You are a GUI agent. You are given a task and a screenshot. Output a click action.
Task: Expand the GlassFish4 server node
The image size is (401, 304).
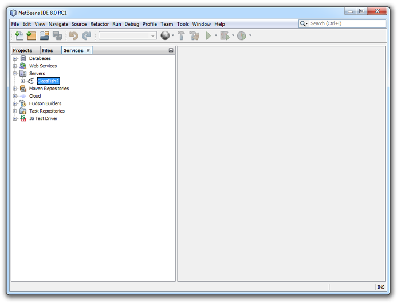click(x=23, y=81)
